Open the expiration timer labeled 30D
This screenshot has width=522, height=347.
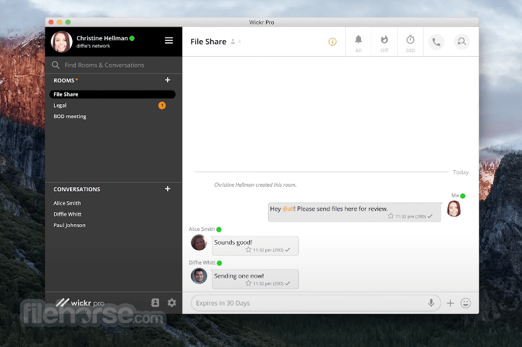tap(410, 43)
